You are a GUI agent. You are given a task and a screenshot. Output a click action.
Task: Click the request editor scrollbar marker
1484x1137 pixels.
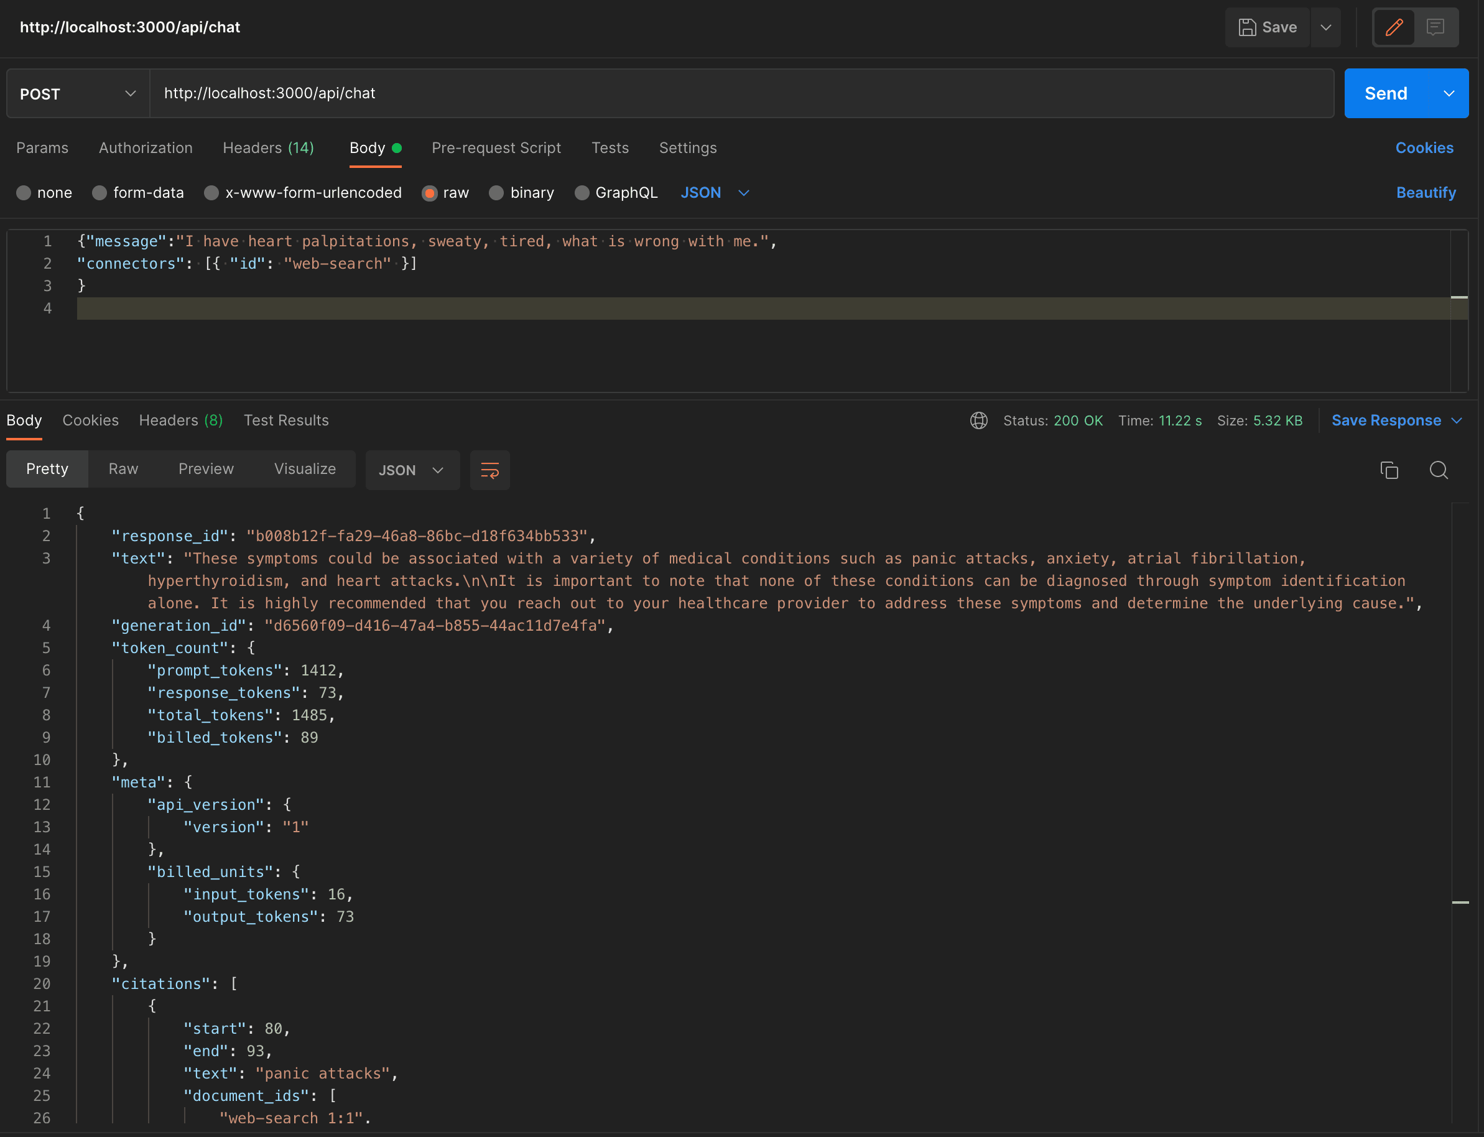click(x=1459, y=297)
